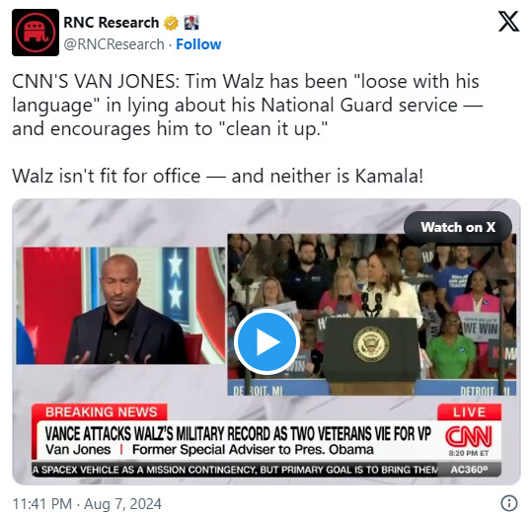This screenshot has height=517, width=531.
Task: Click the red LIVE tag
Action: point(469,412)
